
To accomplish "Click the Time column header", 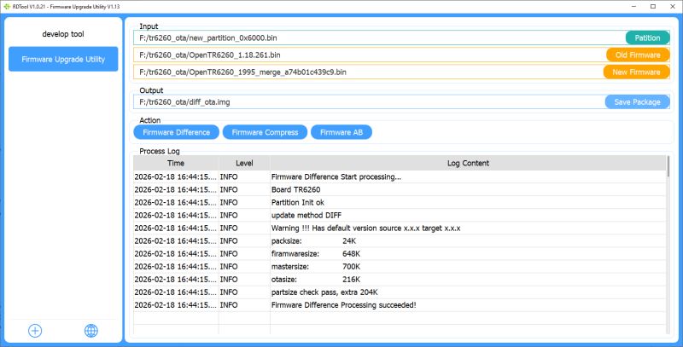I will coord(176,163).
